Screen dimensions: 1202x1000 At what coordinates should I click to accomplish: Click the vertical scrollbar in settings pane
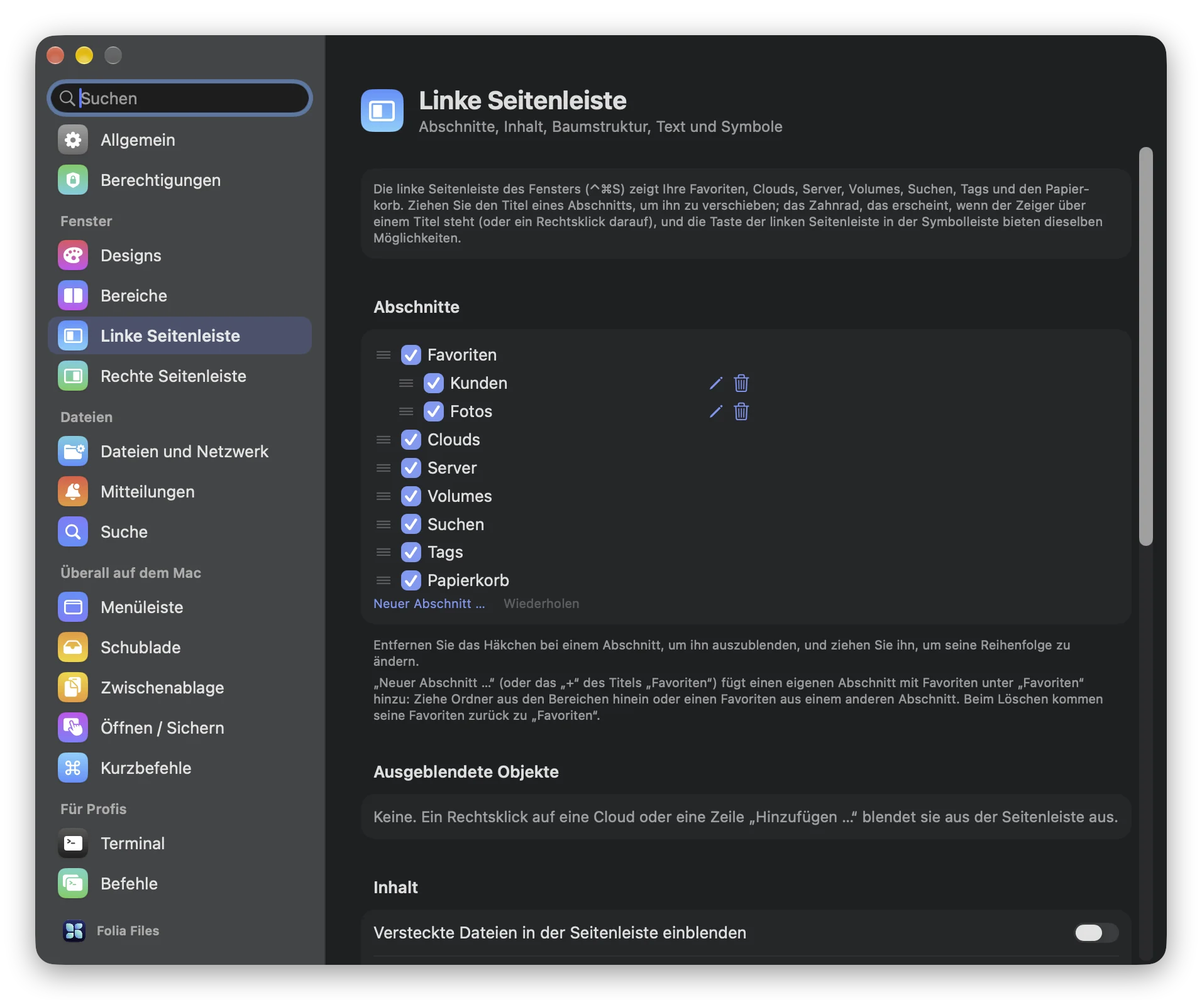[1146, 347]
